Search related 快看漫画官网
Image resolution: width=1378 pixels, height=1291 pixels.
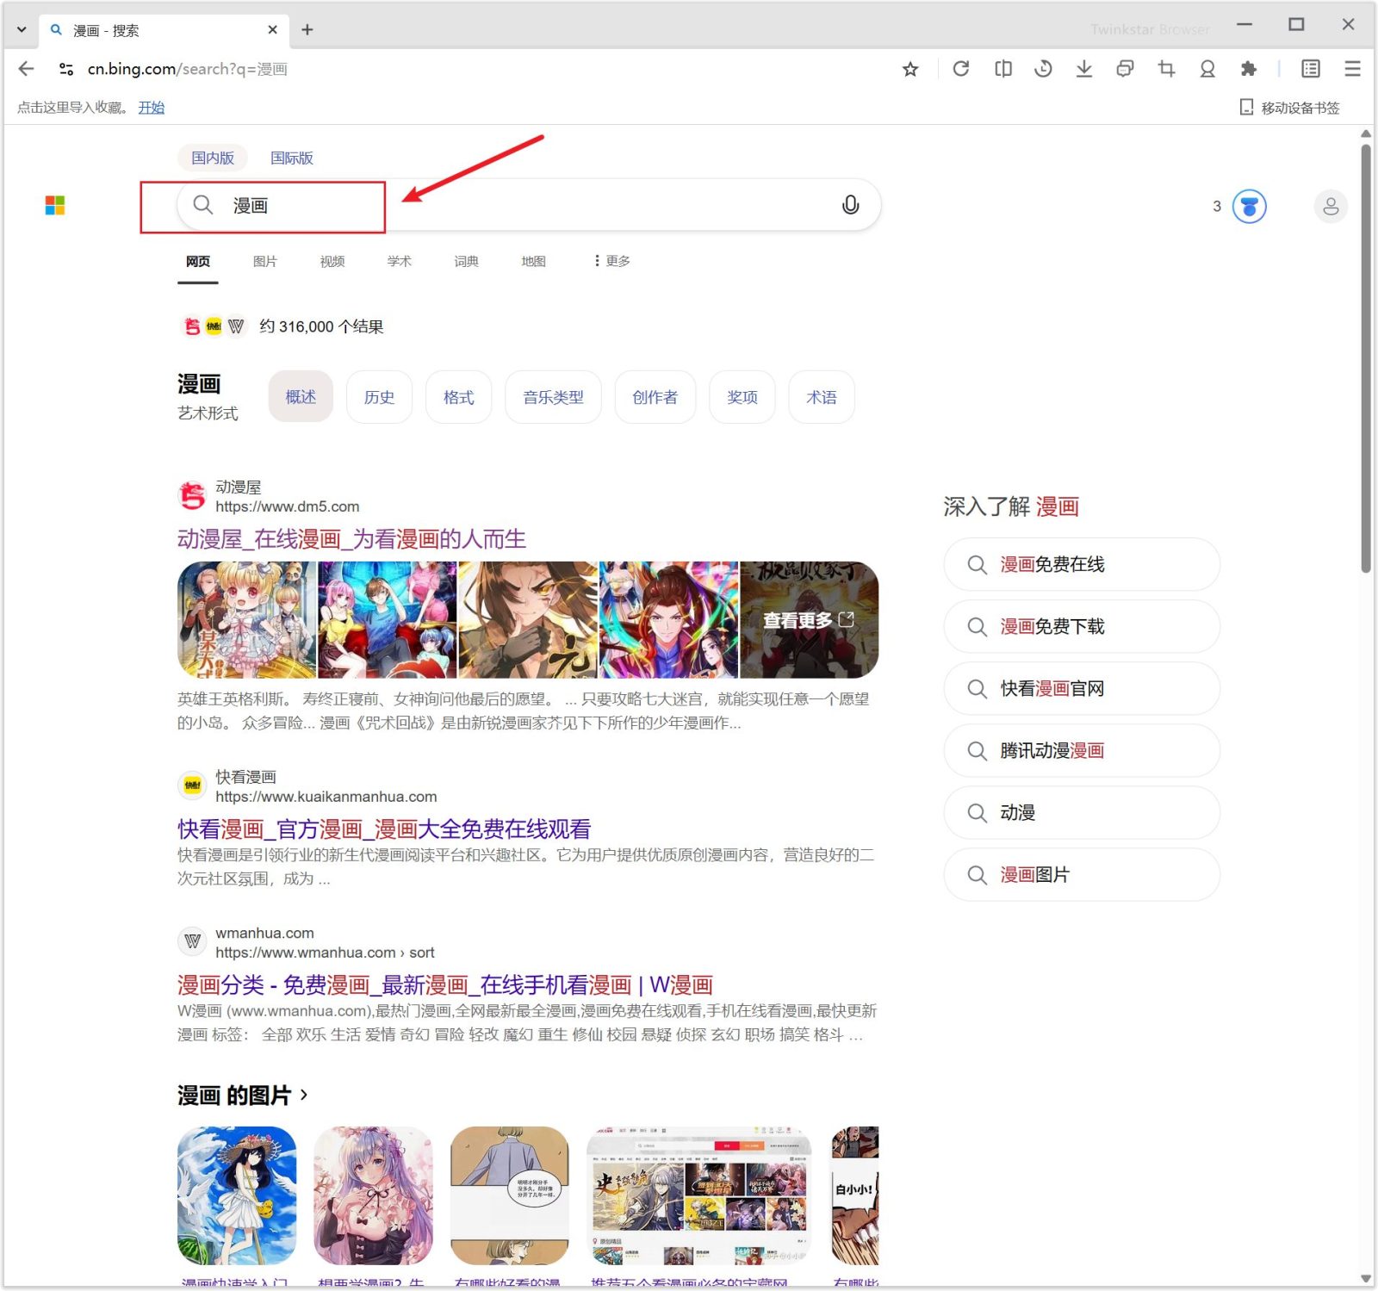click(x=1082, y=688)
